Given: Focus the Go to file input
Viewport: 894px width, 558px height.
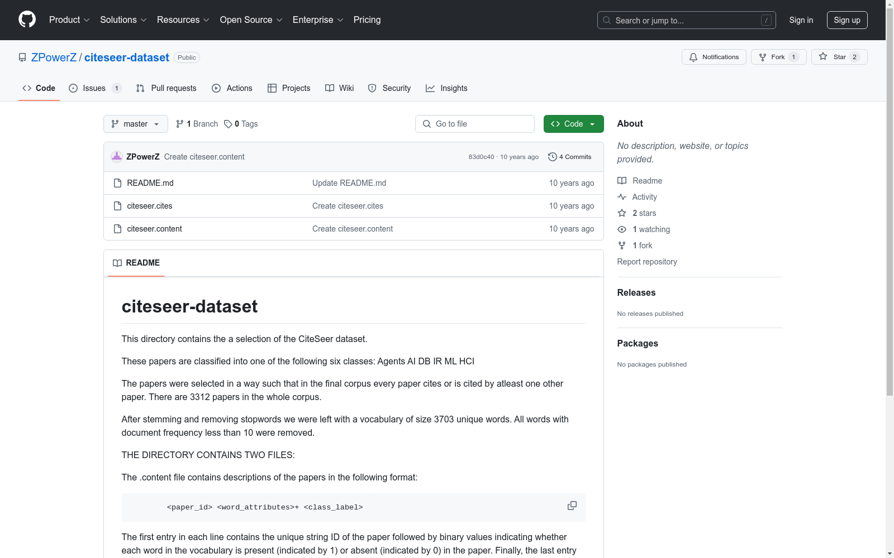Looking at the screenshot, I should point(475,124).
